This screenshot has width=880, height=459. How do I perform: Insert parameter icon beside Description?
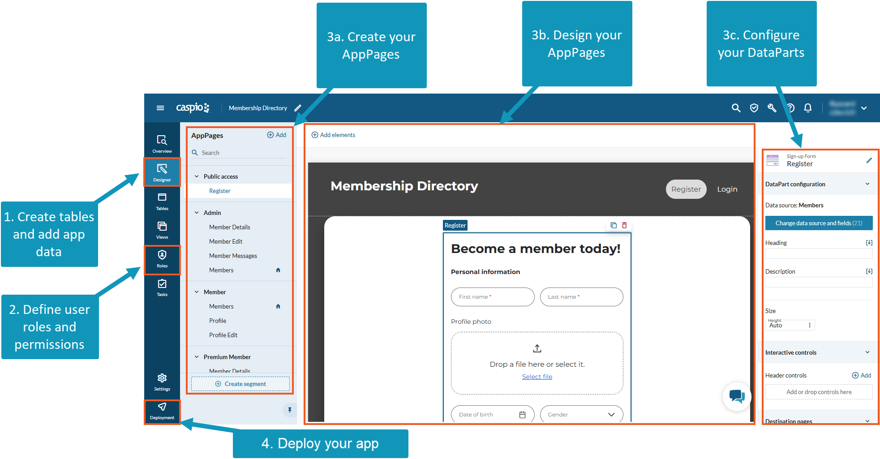pos(869,271)
